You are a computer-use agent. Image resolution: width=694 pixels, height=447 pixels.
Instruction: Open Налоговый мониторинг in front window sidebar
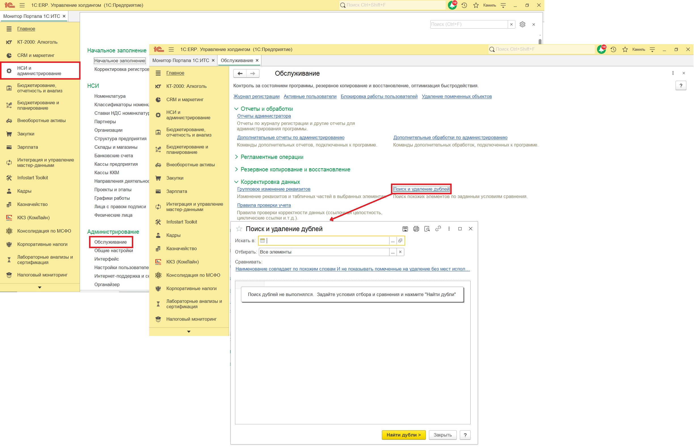[x=192, y=319]
